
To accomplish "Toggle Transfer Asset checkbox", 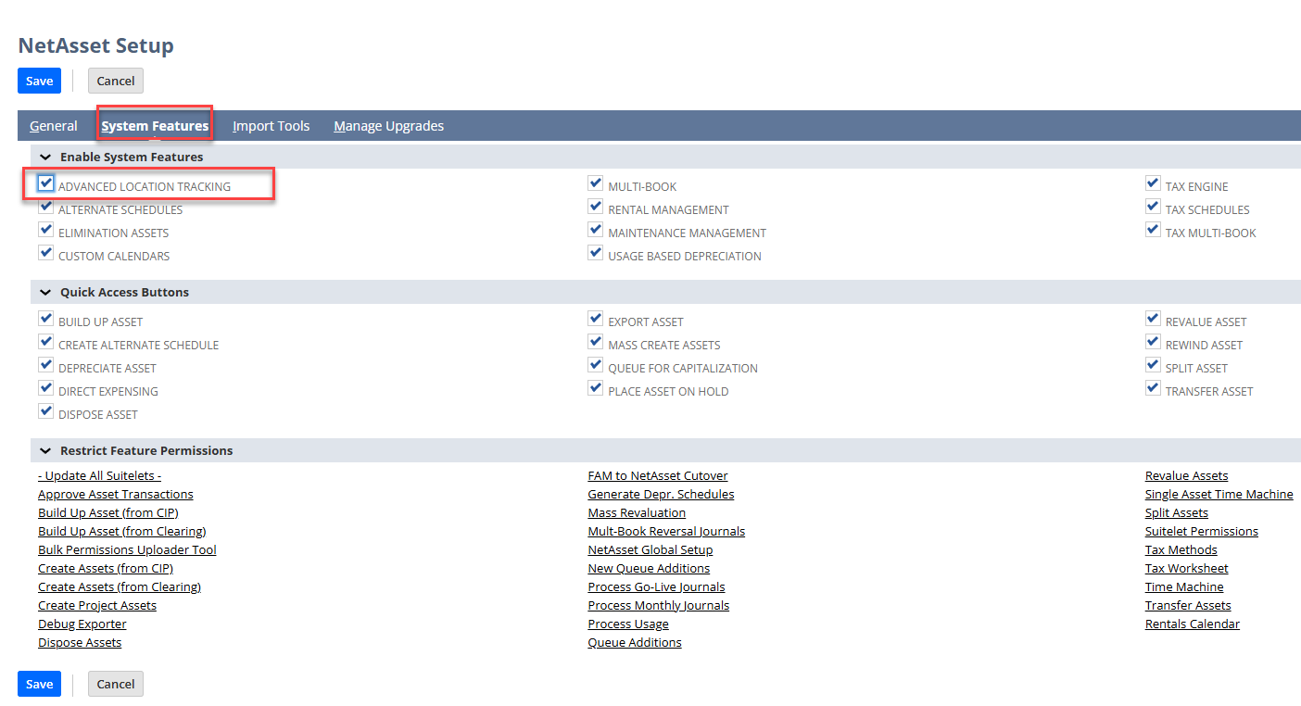I will click(1153, 387).
